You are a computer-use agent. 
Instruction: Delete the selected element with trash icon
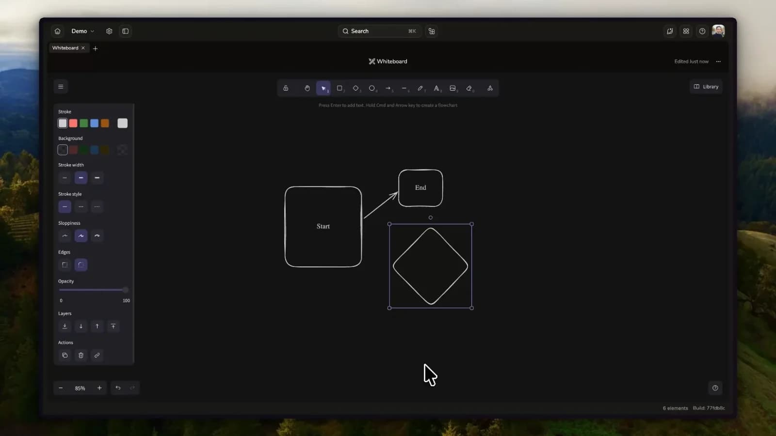81,355
